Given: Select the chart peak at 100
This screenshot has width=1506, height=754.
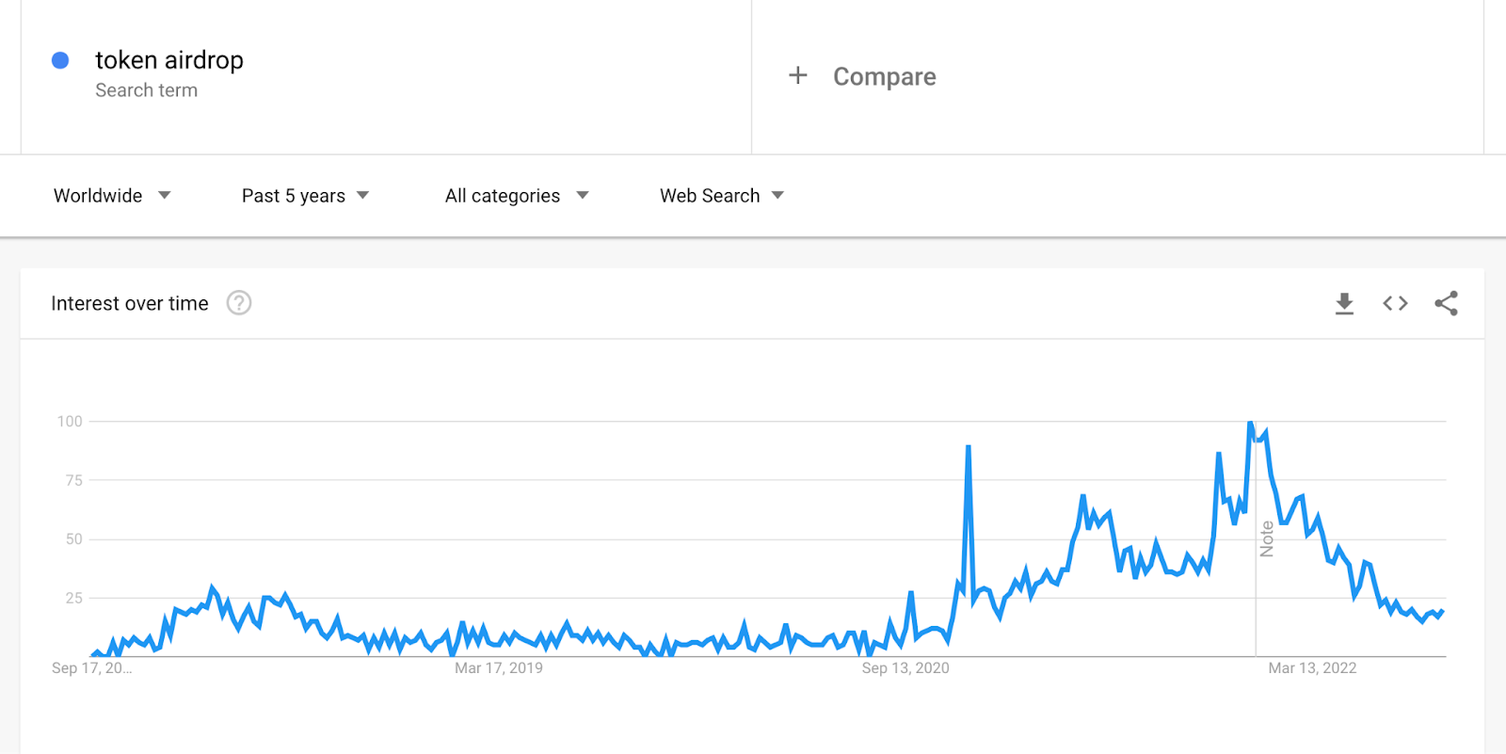Looking at the screenshot, I should 1250,423.
